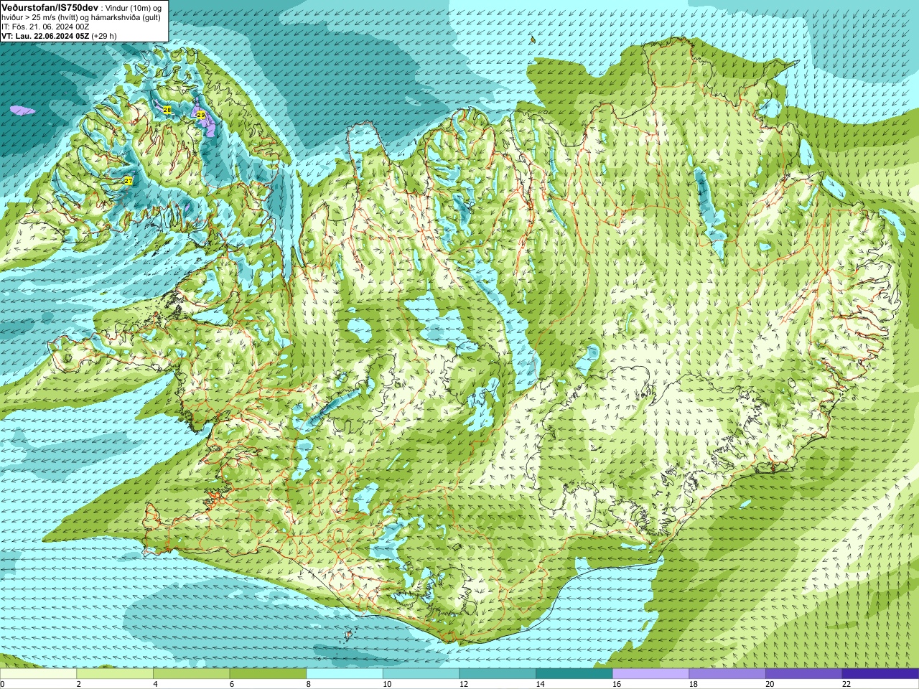Click the legend tick label '18'

[x=694, y=685]
